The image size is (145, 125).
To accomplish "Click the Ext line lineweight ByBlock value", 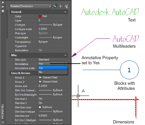I will (53, 95).
